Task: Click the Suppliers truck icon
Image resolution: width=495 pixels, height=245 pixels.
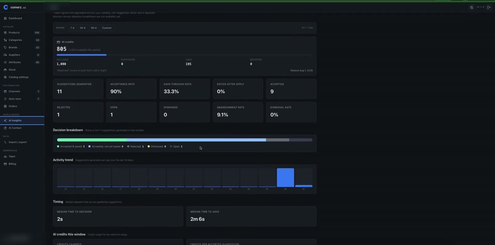Action: 5,55
